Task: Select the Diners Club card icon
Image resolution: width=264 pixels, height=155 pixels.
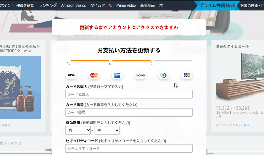Action: [163, 75]
